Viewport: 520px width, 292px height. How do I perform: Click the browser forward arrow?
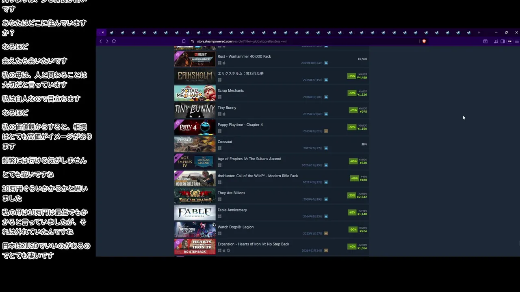pyautogui.click(x=107, y=41)
